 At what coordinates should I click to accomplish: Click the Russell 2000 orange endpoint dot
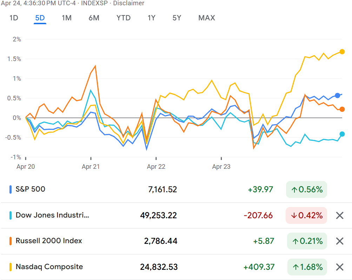[342, 109]
